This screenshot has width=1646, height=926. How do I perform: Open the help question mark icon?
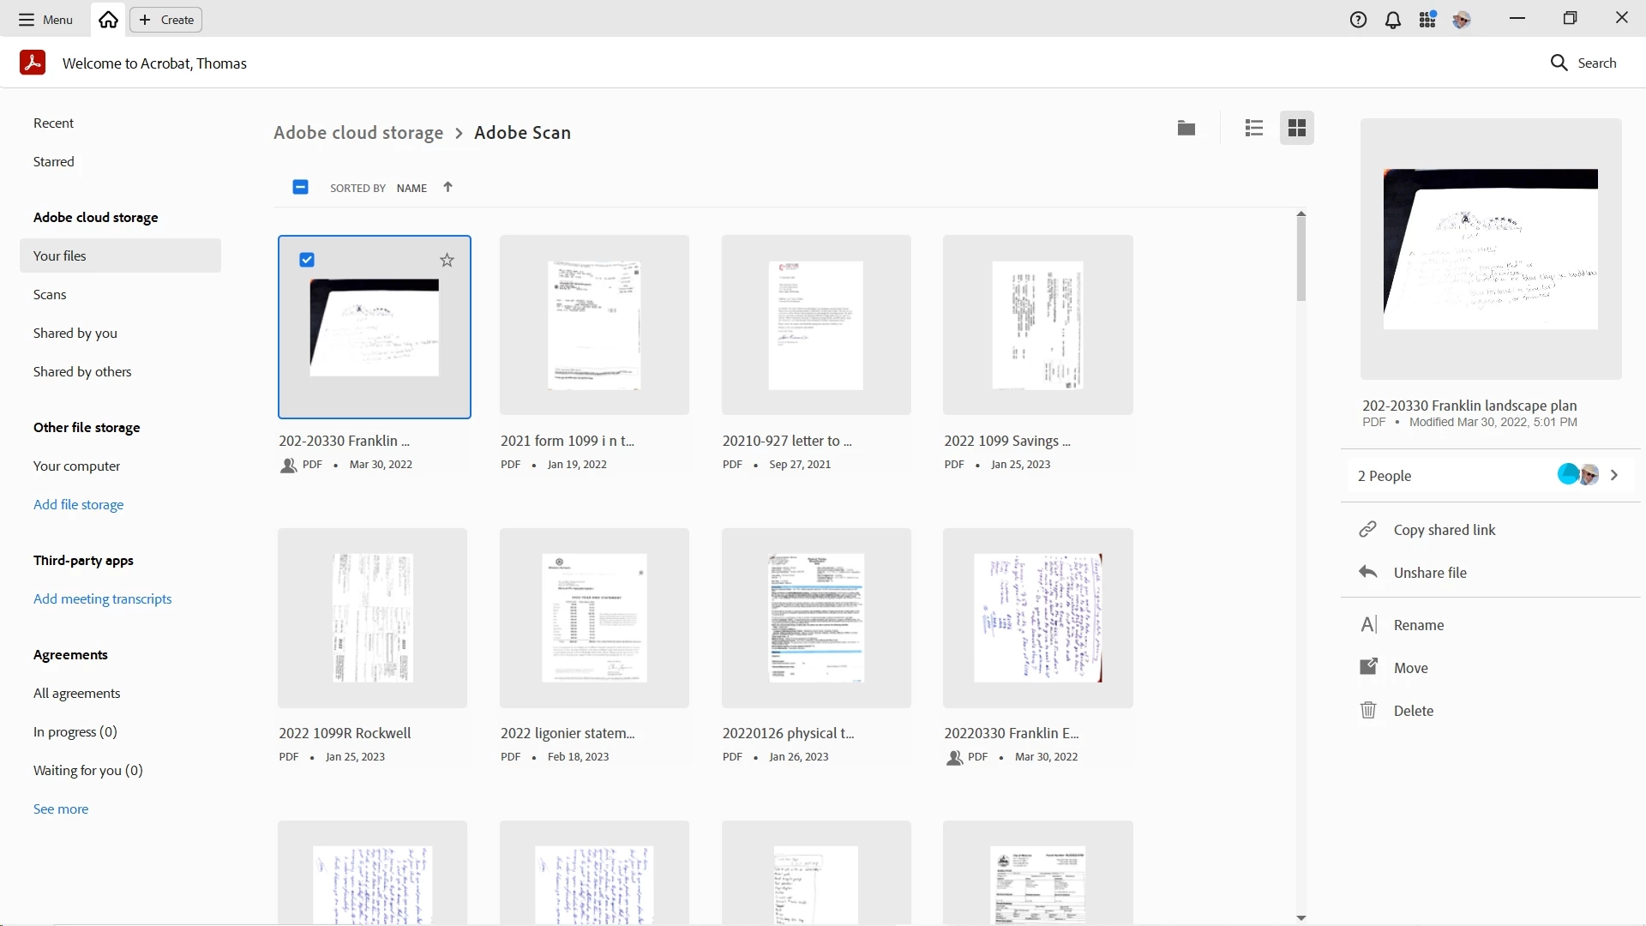click(1358, 20)
